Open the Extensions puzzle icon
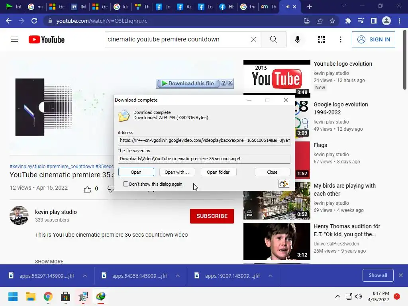This screenshot has width=408, height=306. pyautogui.click(x=348, y=21)
